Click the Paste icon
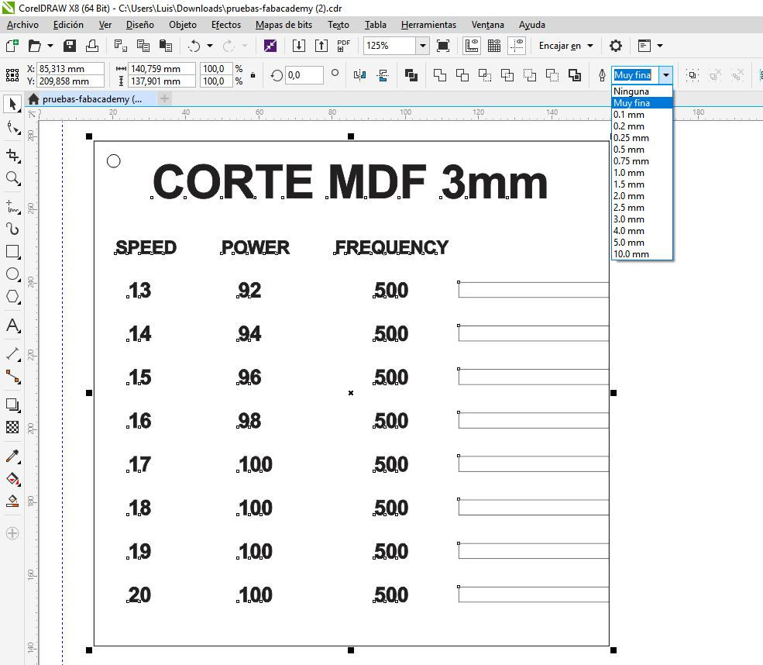 pyautogui.click(x=166, y=46)
